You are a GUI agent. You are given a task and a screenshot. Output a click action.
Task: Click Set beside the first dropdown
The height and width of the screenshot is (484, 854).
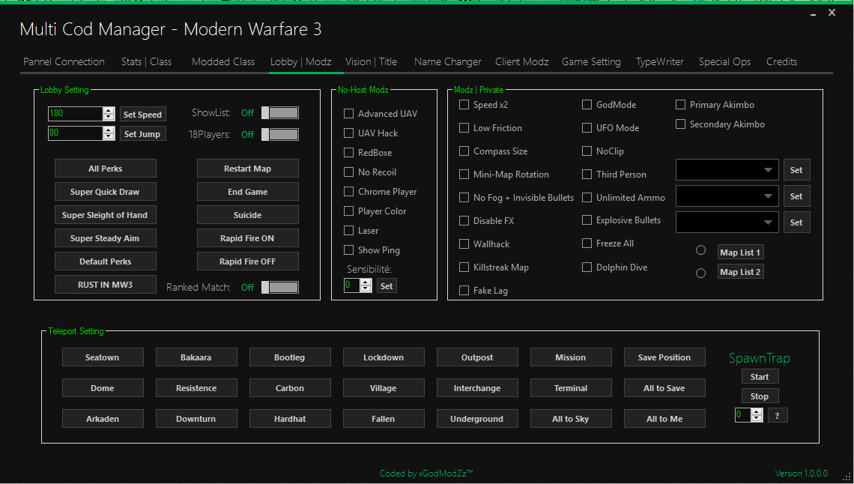[x=796, y=170]
